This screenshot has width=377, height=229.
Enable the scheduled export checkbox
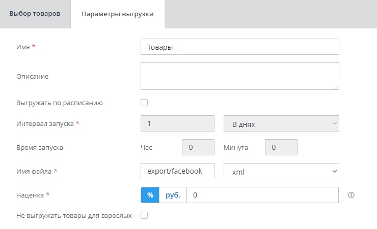(x=144, y=103)
